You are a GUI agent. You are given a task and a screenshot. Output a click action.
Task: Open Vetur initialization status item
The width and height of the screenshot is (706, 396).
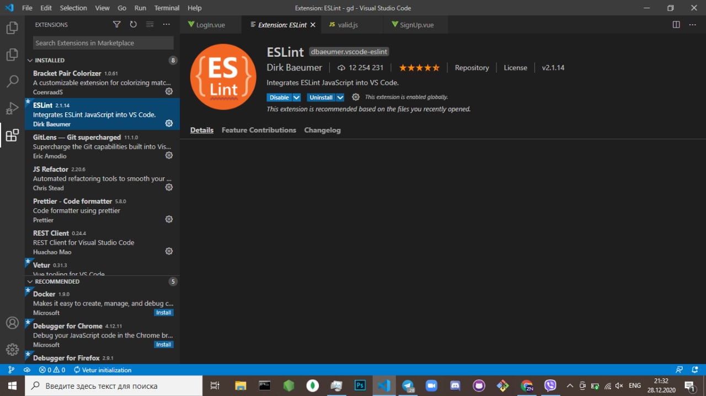[102, 370]
